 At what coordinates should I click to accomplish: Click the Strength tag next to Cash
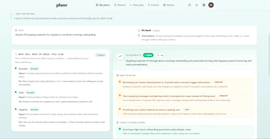pos(30,93)
